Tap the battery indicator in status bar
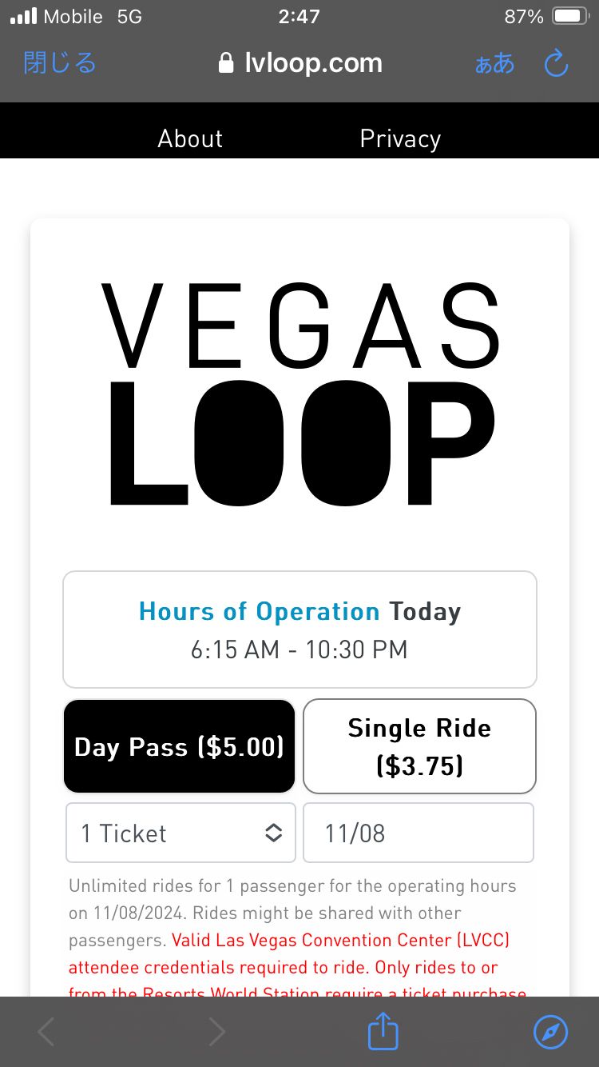599x1067 pixels. coord(570,17)
